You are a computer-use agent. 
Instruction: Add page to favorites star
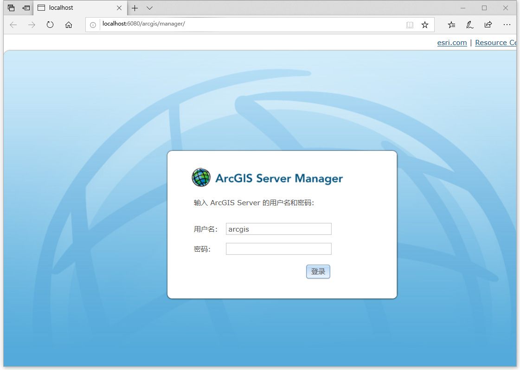(425, 25)
